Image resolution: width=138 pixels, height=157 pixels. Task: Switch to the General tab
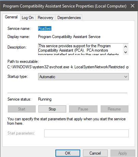tap(11, 17)
